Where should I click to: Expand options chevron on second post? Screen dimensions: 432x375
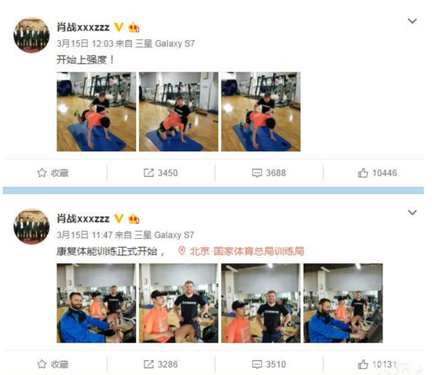412,212
